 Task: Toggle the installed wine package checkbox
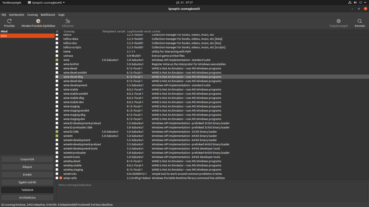coord(57,60)
